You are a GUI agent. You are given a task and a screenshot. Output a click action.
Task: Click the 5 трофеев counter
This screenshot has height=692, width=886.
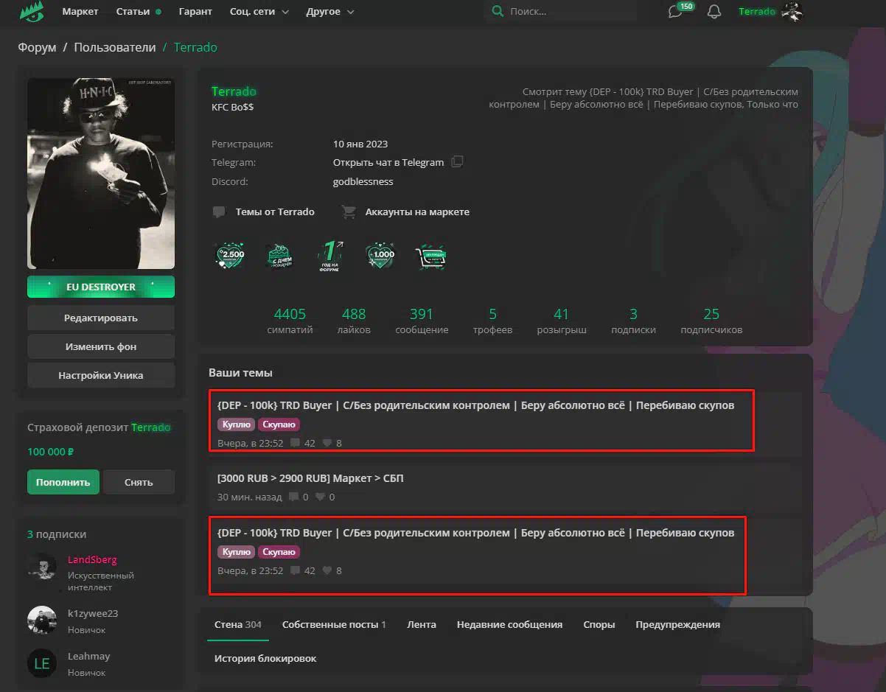[492, 321]
